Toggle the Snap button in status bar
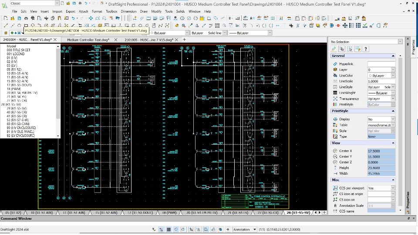This screenshot has height=235, width=418. (x=162, y=229)
